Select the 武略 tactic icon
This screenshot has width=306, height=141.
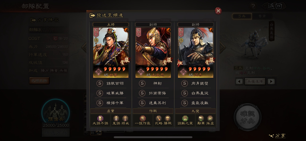click(158, 118)
